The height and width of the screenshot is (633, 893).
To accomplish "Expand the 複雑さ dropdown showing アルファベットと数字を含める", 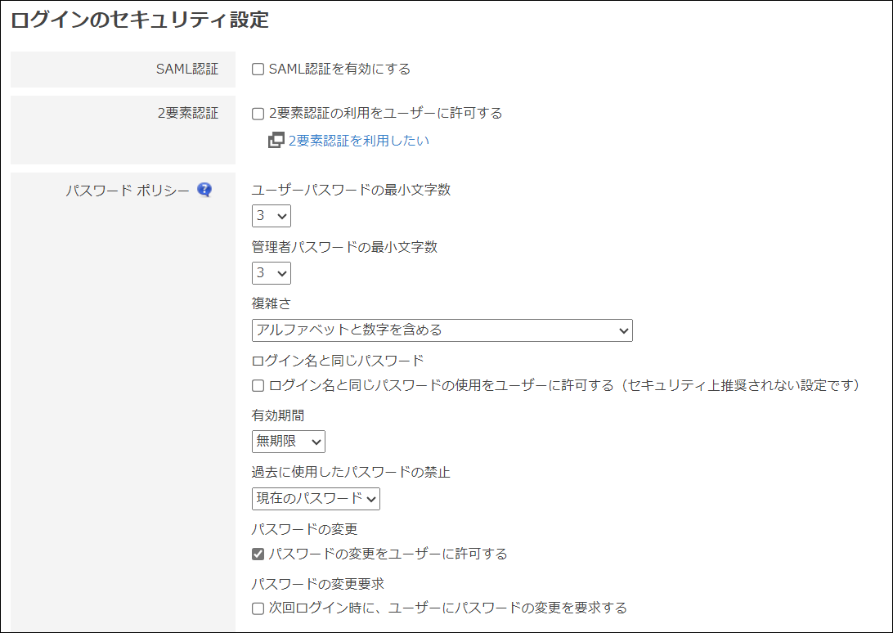I will point(442,330).
